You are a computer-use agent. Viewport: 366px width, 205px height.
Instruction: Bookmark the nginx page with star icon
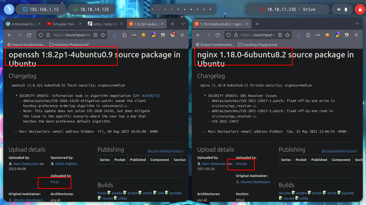click(x=288, y=35)
